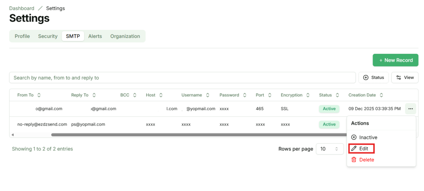Create a New Record

[x=395, y=60]
